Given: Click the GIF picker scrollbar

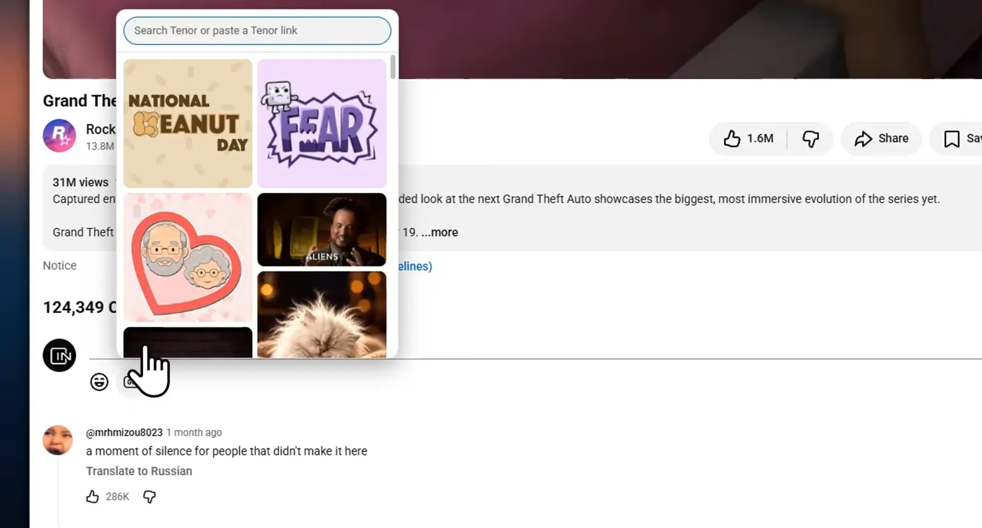Looking at the screenshot, I should coord(393,67).
